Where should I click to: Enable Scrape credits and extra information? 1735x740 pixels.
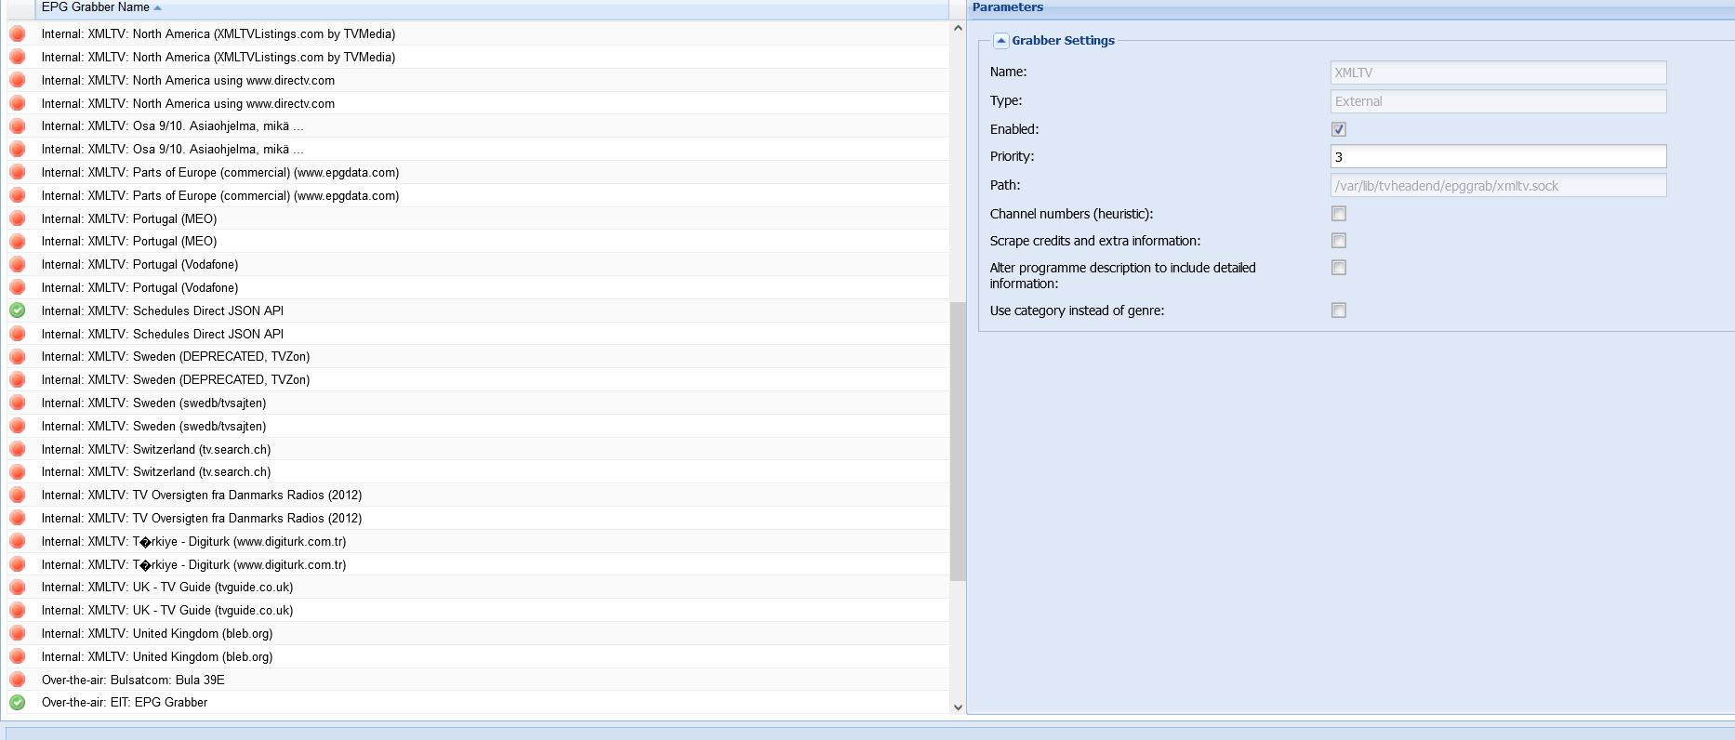1339,241
